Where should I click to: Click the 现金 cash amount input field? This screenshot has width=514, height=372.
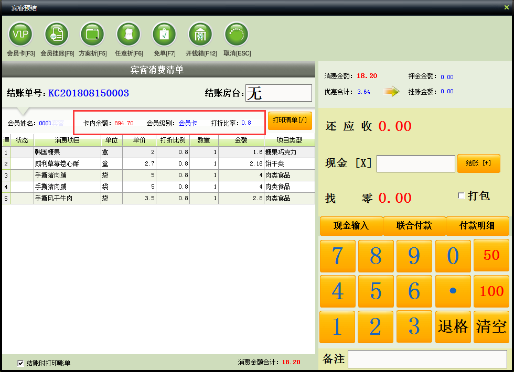[x=415, y=163]
